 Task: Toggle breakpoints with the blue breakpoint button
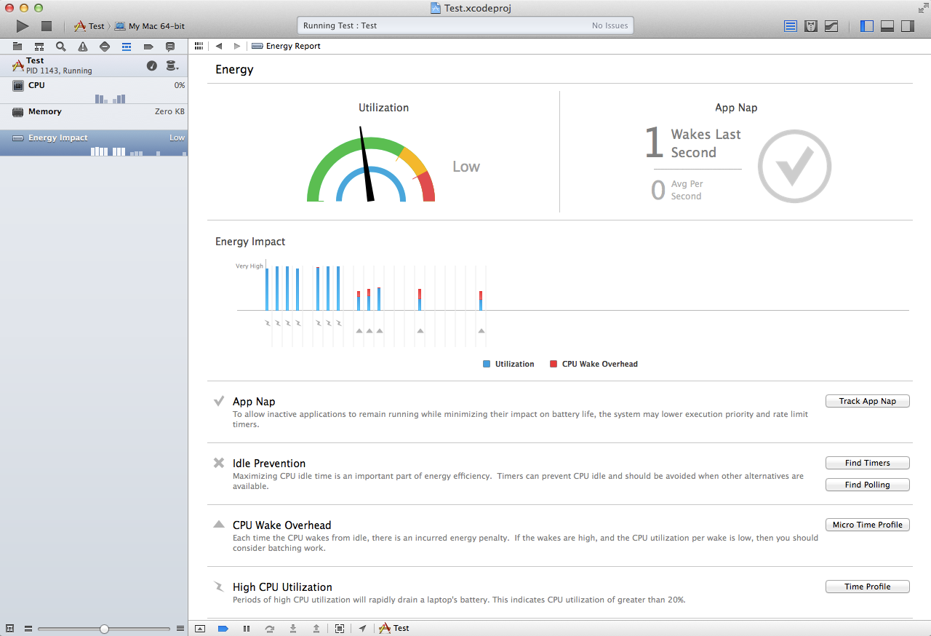pyautogui.click(x=223, y=628)
